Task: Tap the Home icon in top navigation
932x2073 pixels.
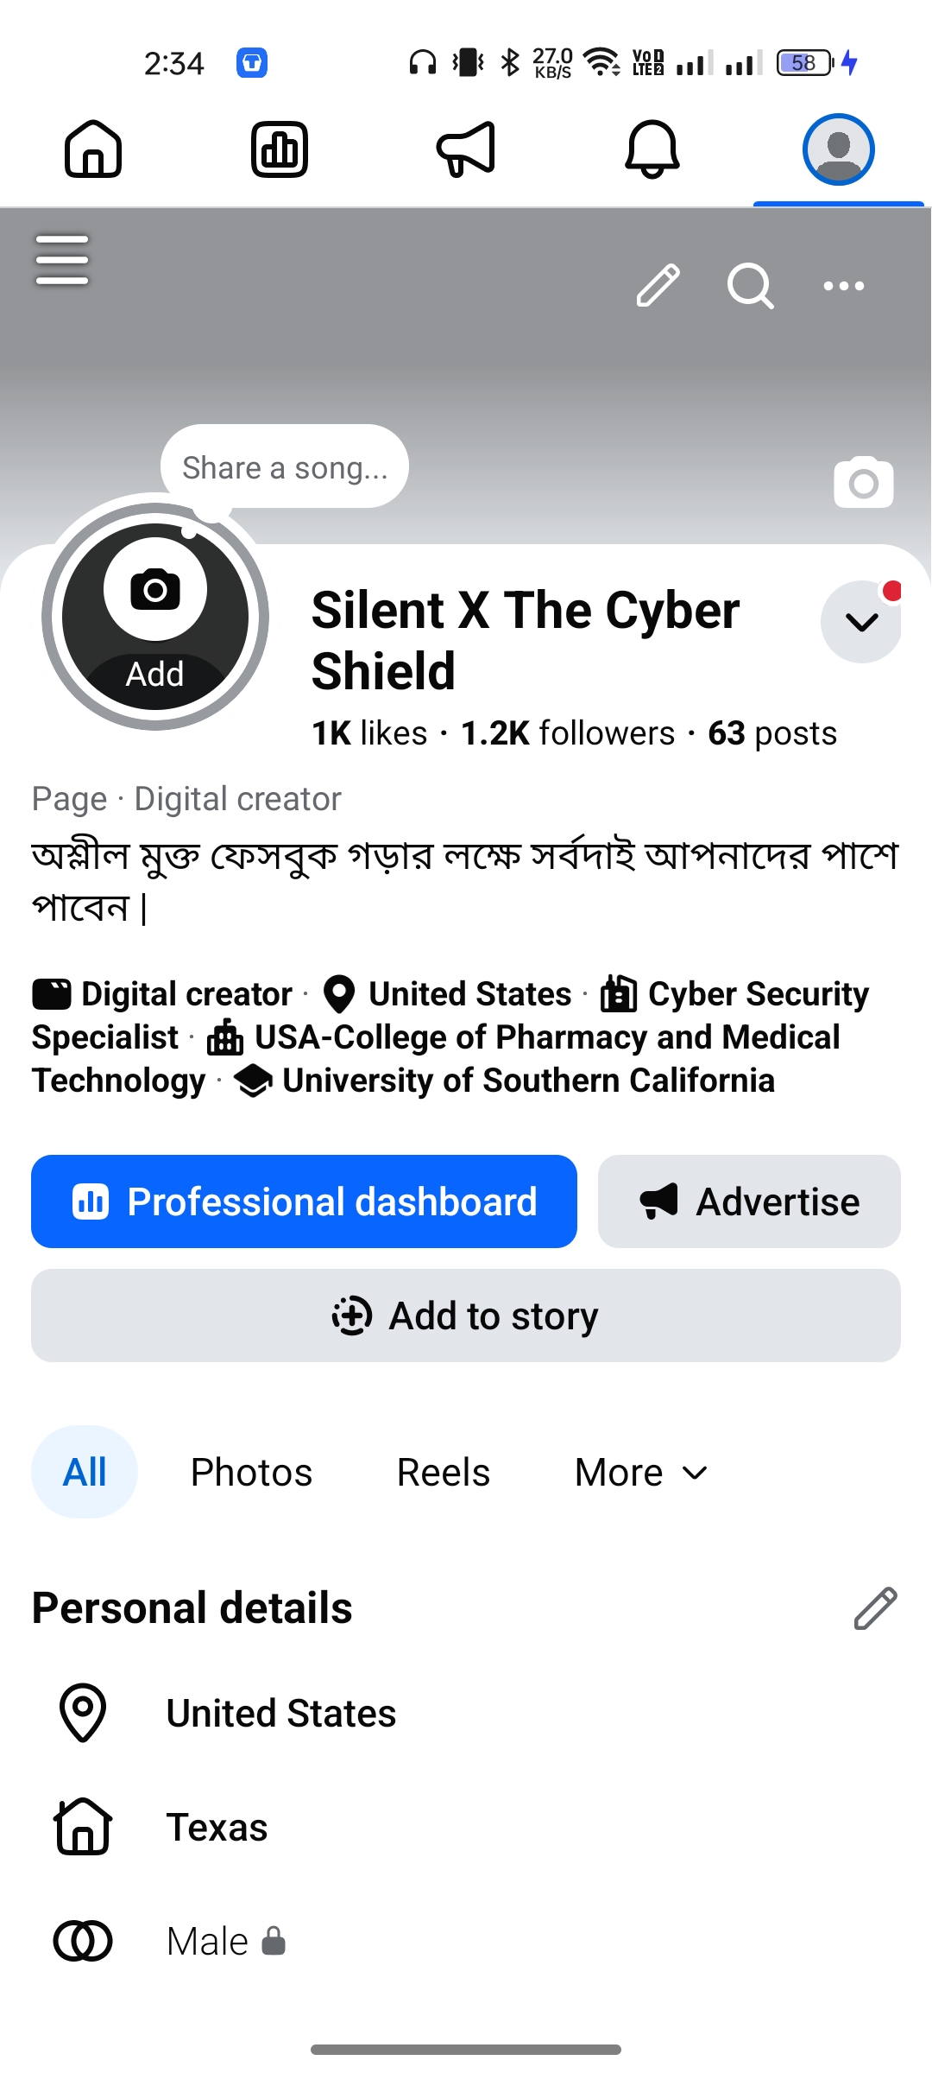Action: [93, 149]
